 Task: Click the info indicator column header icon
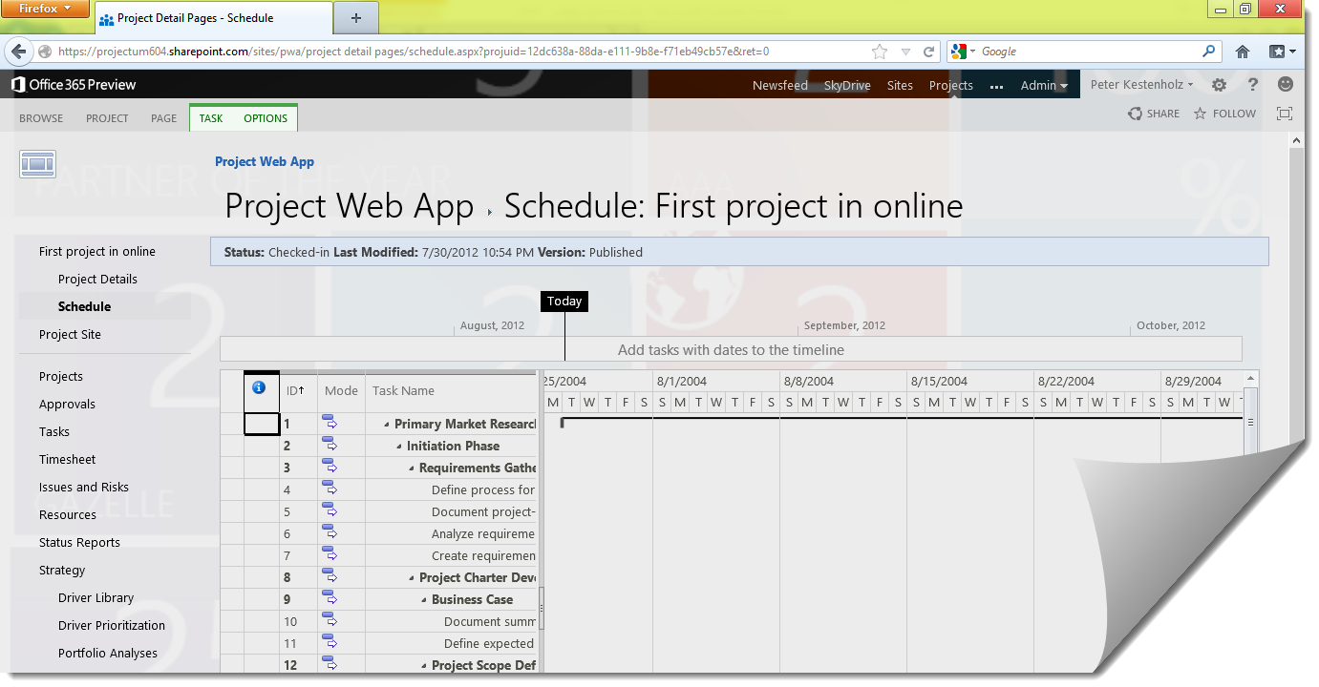pyautogui.click(x=258, y=388)
